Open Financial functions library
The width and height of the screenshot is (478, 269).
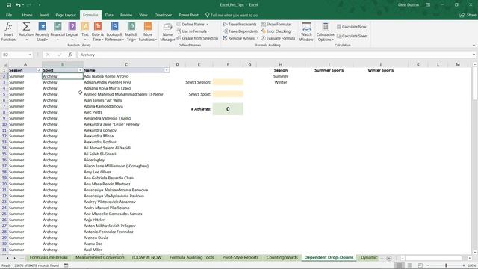(58, 31)
